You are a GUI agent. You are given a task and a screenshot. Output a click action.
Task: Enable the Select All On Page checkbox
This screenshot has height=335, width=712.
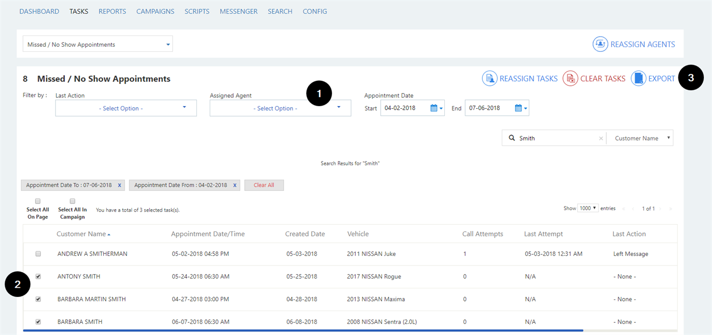point(38,201)
